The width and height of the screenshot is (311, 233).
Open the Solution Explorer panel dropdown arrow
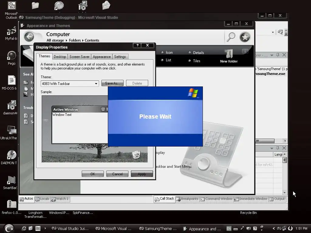pyautogui.click(x=272, y=55)
